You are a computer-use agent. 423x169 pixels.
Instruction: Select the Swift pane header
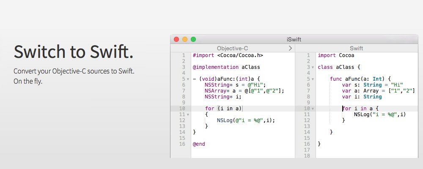[356, 48]
